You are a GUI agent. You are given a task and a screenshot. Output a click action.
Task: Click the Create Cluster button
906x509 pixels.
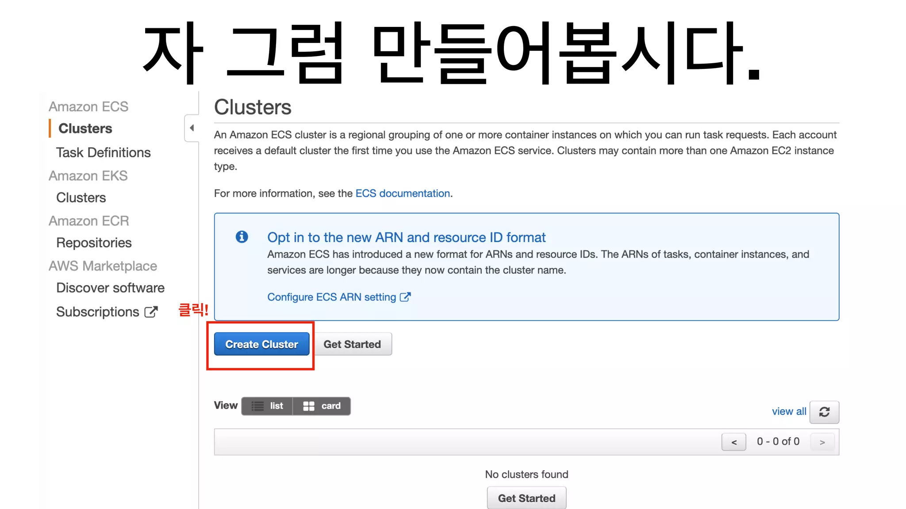click(261, 344)
